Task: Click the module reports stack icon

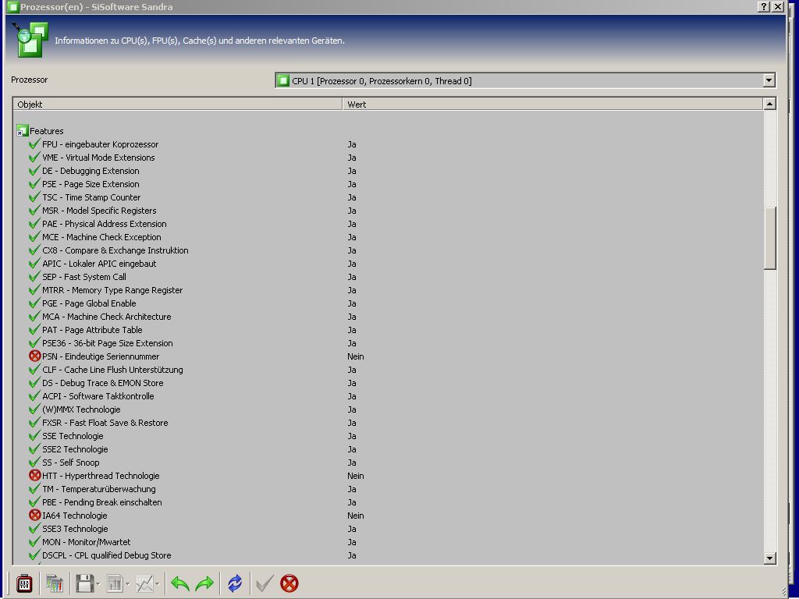Action: [54, 583]
